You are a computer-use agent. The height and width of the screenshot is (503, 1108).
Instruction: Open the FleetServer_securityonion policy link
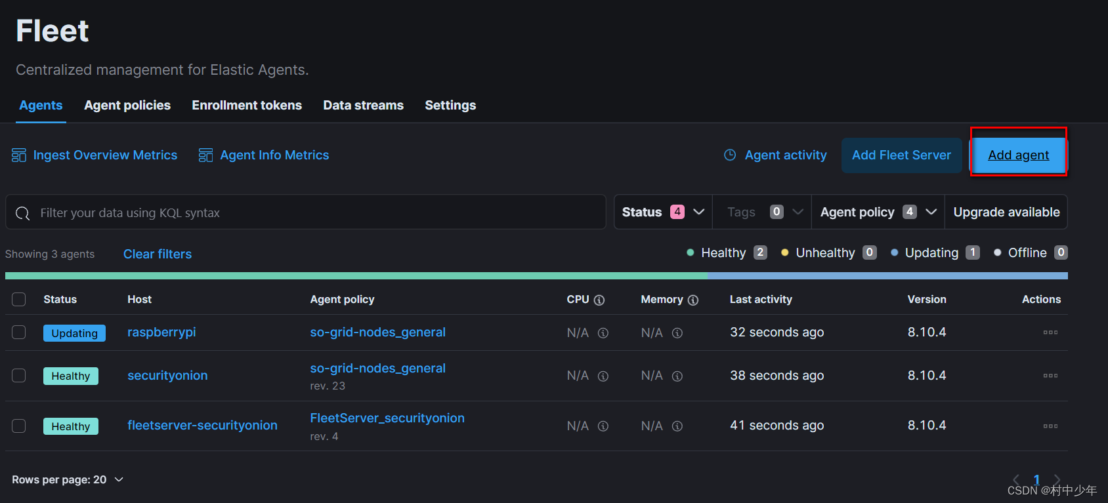(x=387, y=418)
